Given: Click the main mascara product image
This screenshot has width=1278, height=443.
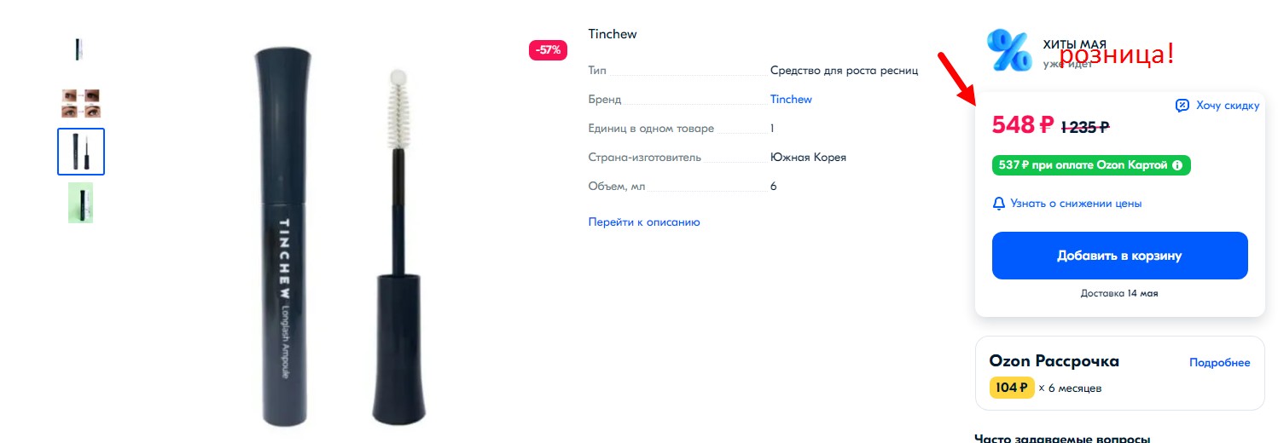Looking at the screenshot, I should (x=340, y=234).
